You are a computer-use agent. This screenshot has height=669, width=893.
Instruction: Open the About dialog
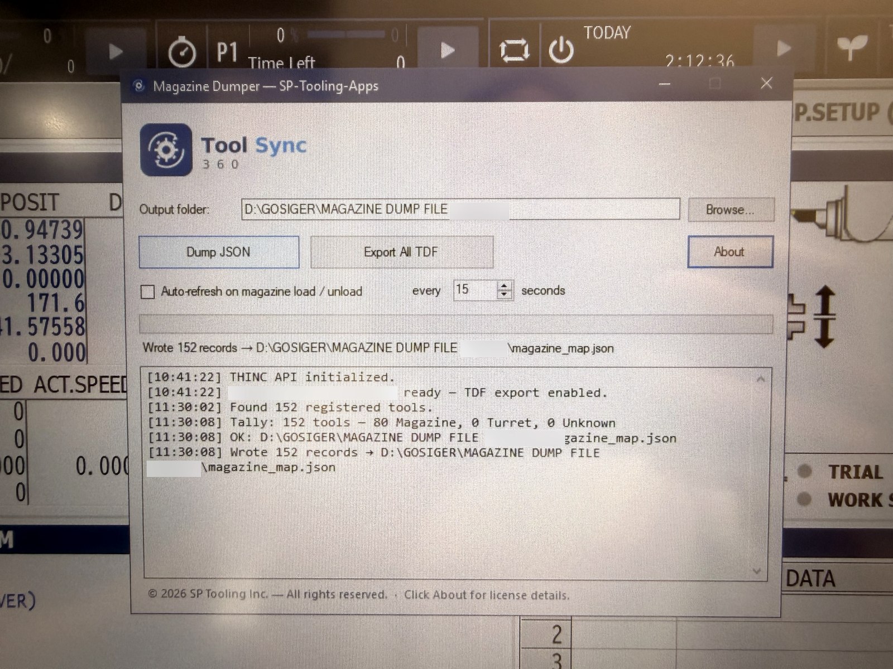point(730,251)
